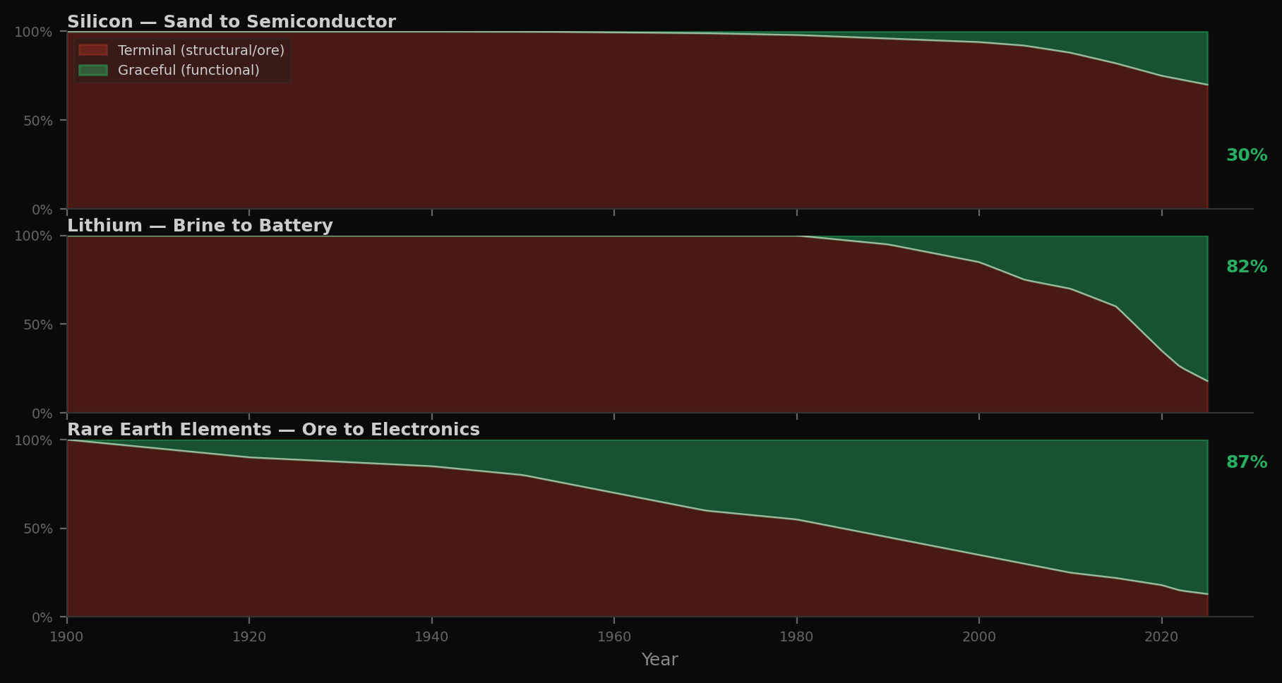Click the 'Lithium — Brine to Battery' title
The width and height of the screenshot is (1282, 683).
(200, 225)
